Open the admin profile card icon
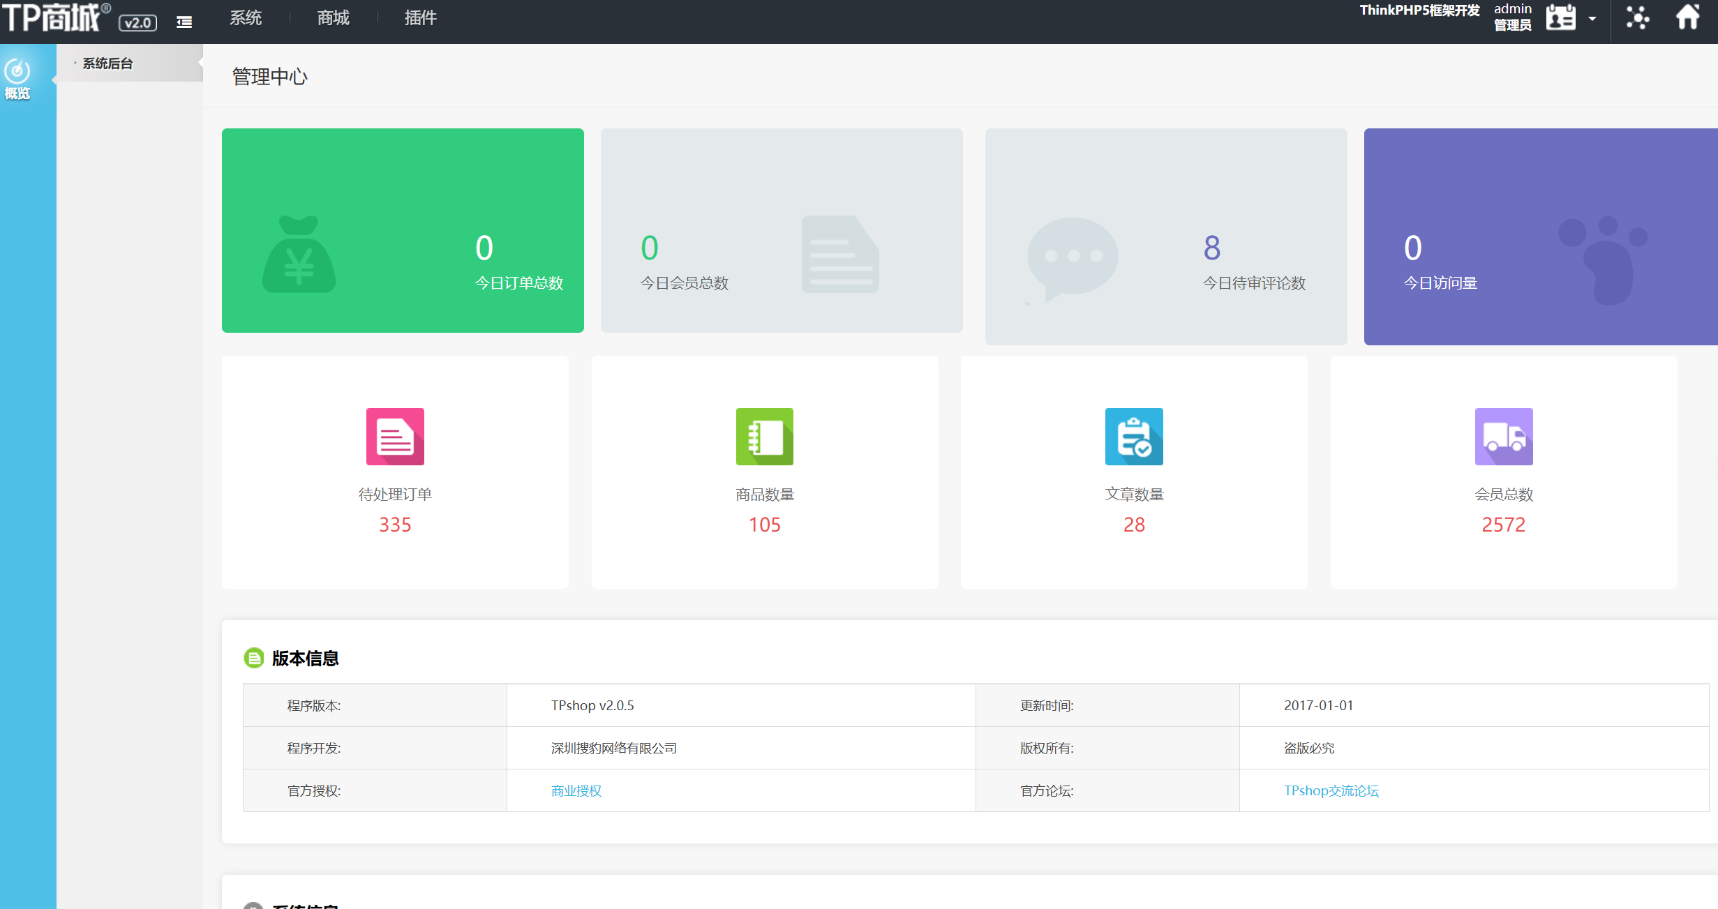 coord(1560,17)
